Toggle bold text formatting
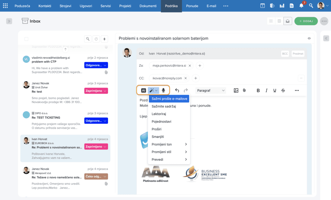The image size is (331, 200). 258,90
